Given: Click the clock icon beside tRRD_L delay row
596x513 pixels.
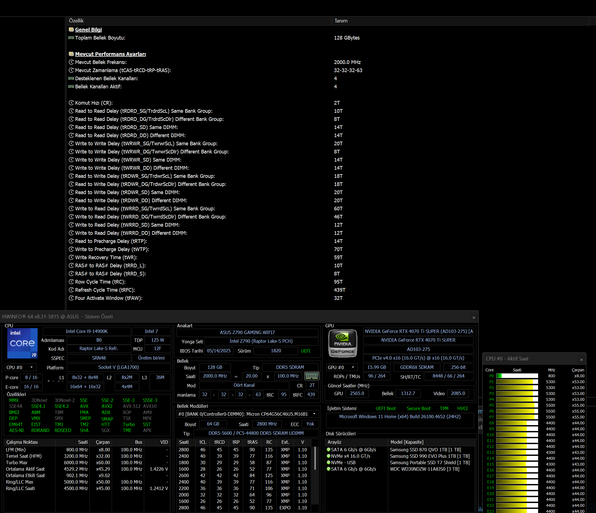Looking at the screenshot, I should (71, 266).
